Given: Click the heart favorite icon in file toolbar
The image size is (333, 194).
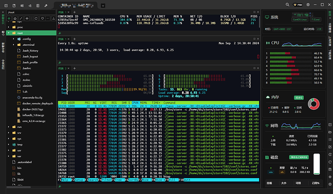Looking at the screenshot, I should (42, 18).
